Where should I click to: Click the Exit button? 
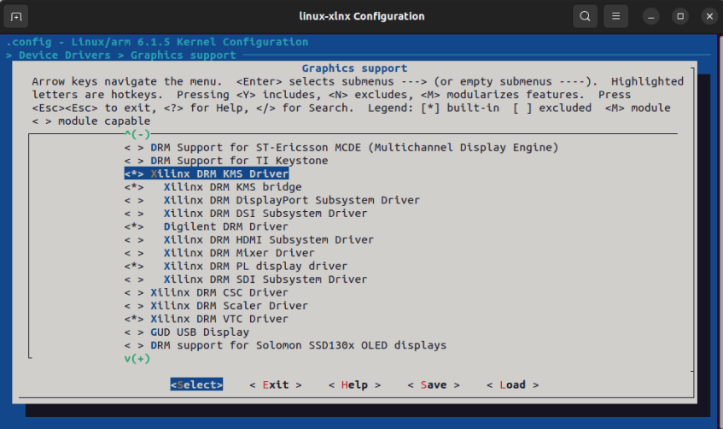click(x=276, y=385)
